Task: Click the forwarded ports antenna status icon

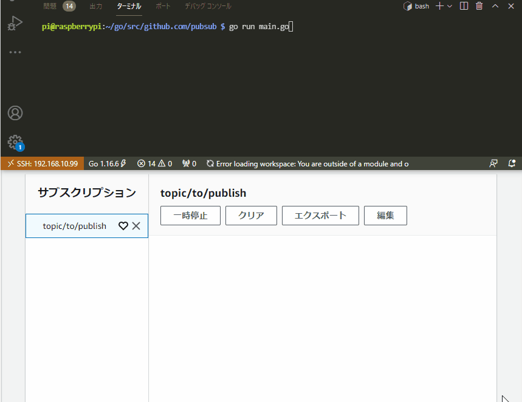Action: point(189,164)
